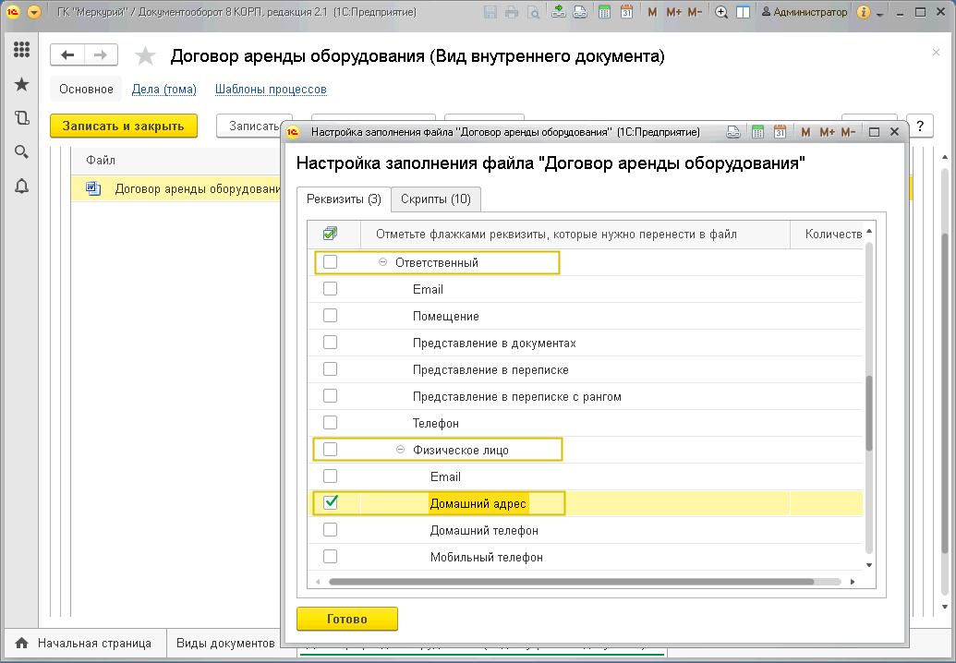Open the history icon in left sidebar
The width and height of the screenshot is (956, 663).
tap(21, 117)
